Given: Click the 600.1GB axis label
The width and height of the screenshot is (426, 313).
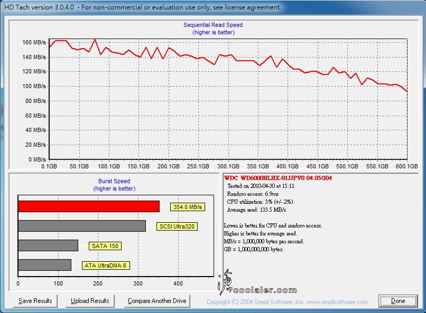Looking at the screenshot, I should click(x=407, y=166).
